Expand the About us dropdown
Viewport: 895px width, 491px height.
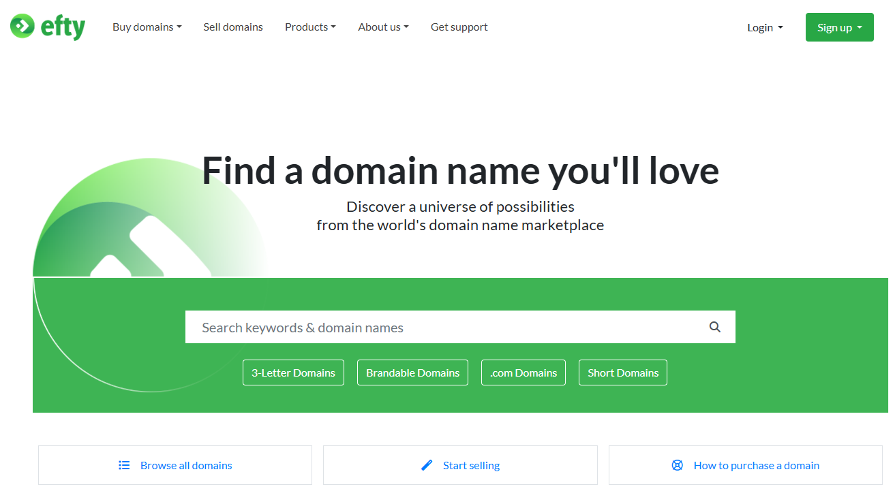(x=383, y=27)
